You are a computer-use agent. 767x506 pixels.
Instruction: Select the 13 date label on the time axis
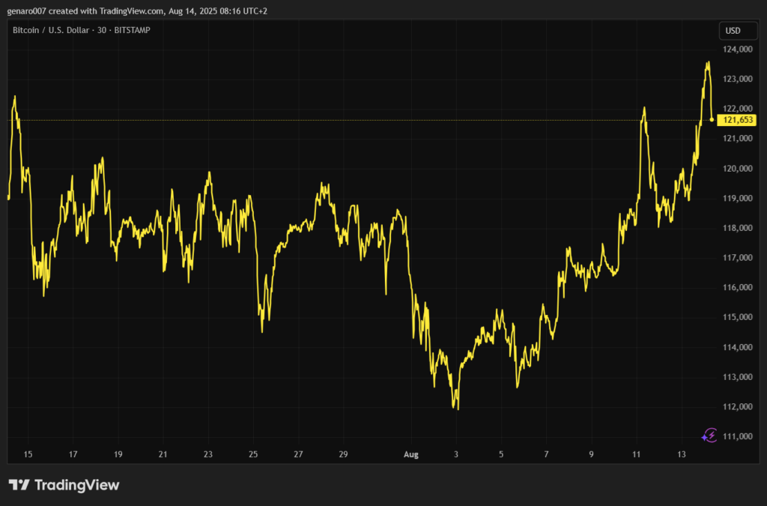(682, 454)
